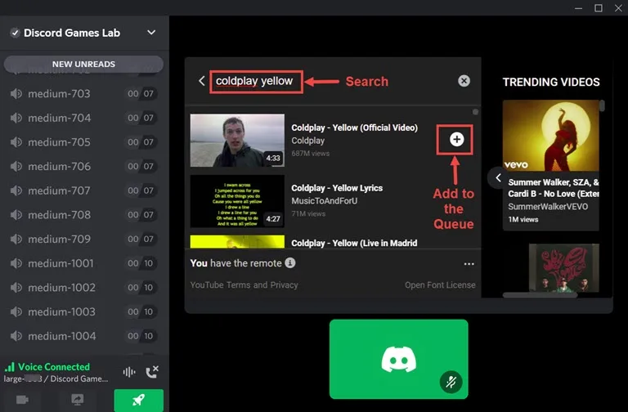Viewport: 628px width, 412px height.
Task: Open the Open Font License link
Action: tap(440, 285)
